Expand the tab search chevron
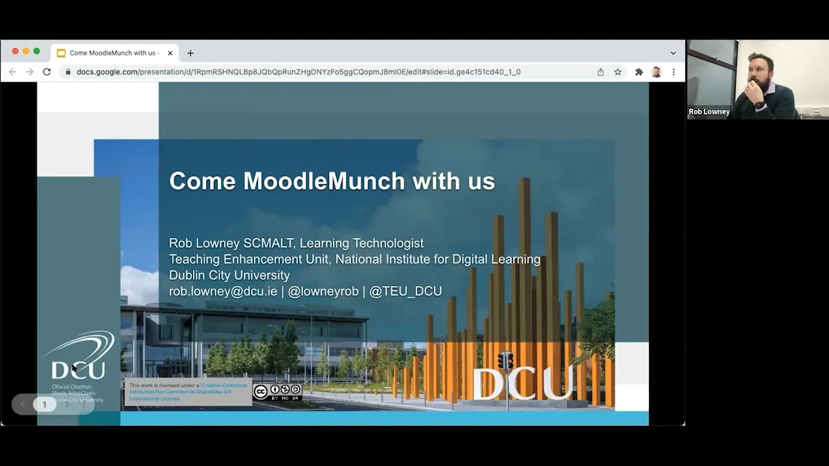829x466 pixels. 673,53
